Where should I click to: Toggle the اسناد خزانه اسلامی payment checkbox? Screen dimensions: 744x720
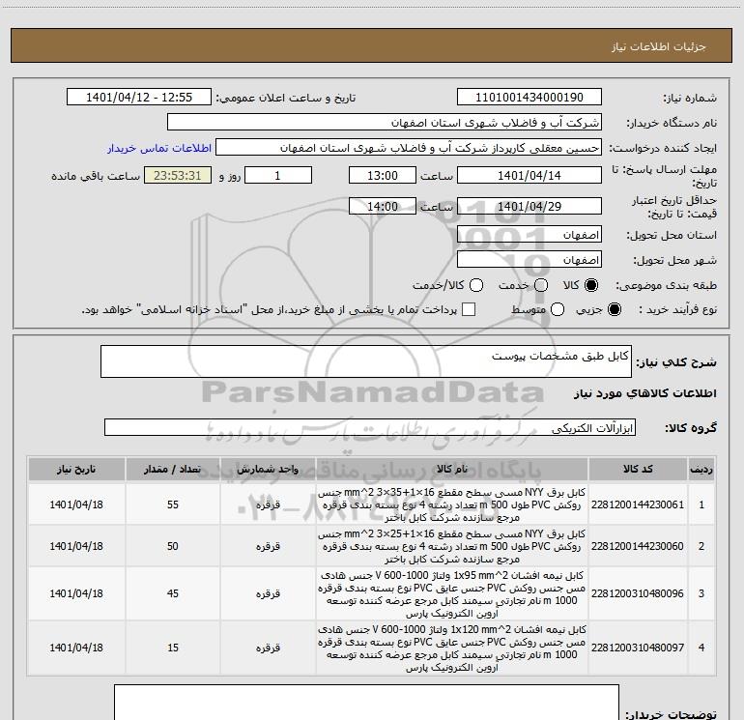[469, 309]
